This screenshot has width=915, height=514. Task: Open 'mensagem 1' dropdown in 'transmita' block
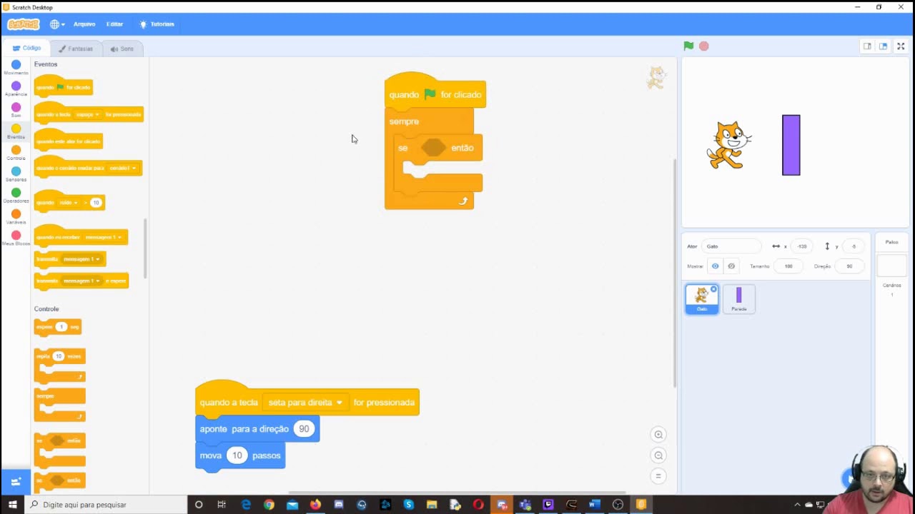click(x=81, y=259)
